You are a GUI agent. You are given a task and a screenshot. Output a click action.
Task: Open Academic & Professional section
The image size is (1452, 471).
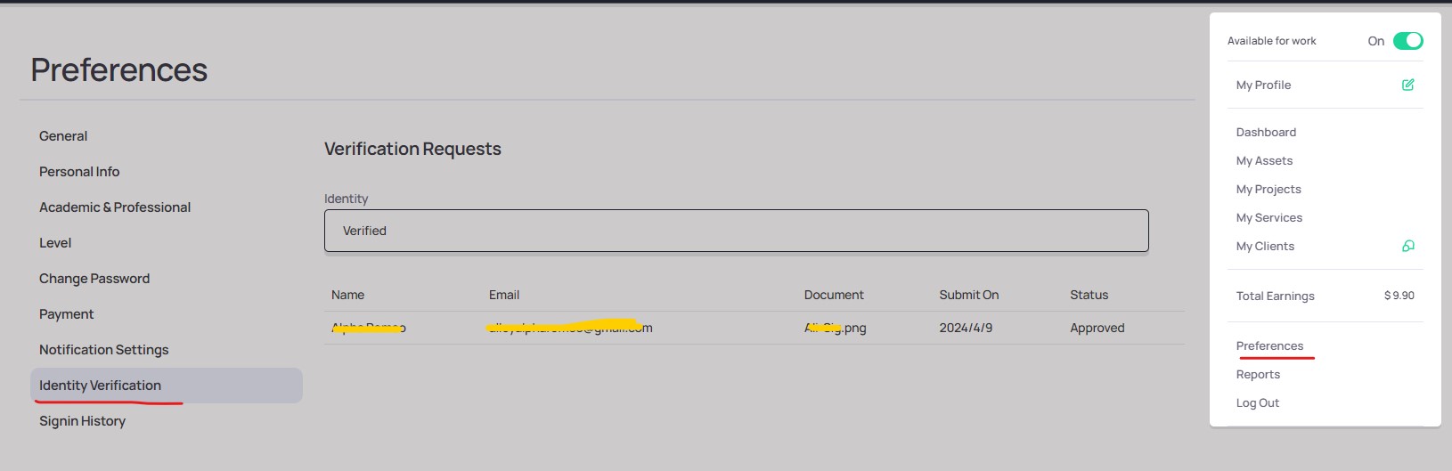pos(115,207)
